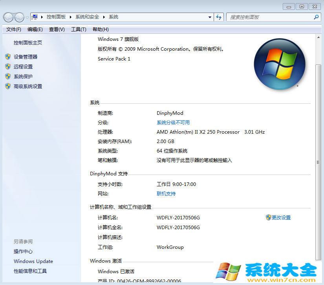Click the refresh icon in the address bar
Viewport: 324px width, 285px height.
(x=219, y=17)
